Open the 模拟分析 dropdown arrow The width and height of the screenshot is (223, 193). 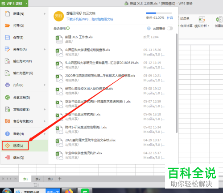point(208,26)
